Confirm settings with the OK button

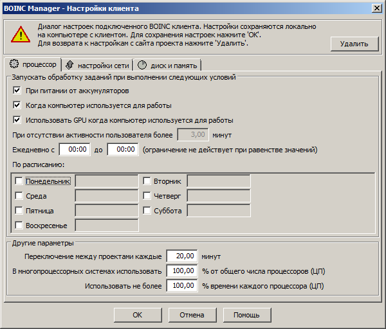[x=138, y=315]
